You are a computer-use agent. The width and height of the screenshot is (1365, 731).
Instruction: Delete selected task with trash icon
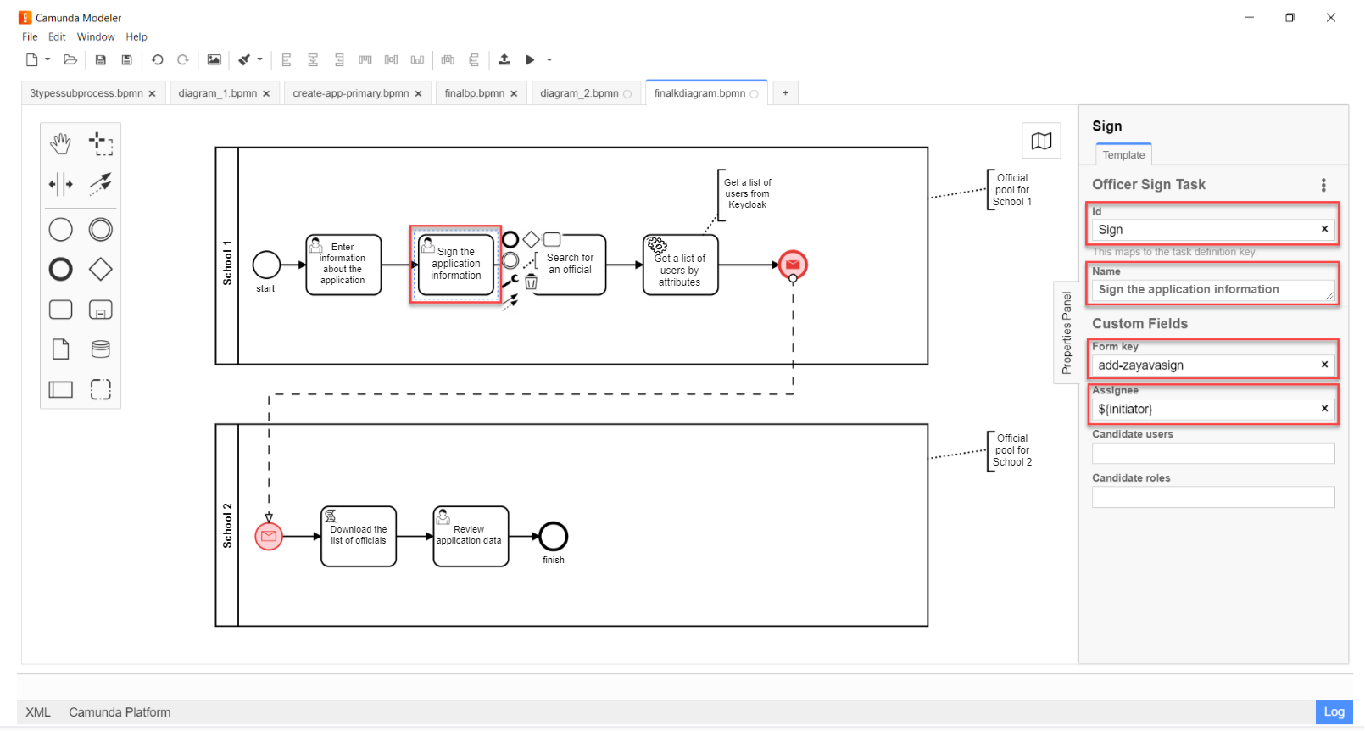(x=531, y=282)
